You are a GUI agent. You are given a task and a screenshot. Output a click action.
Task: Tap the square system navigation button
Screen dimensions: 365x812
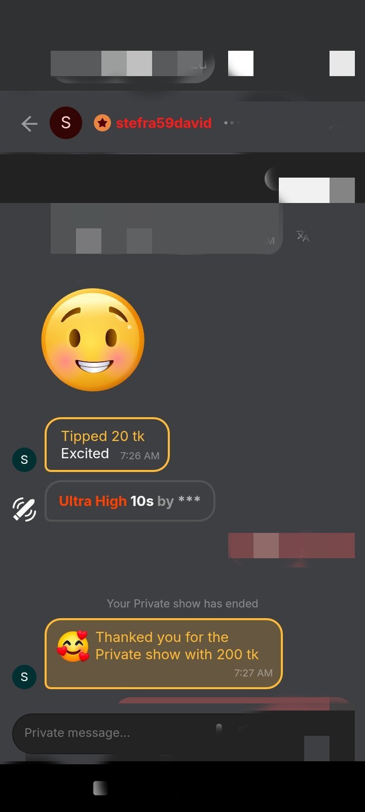[100, 788]
